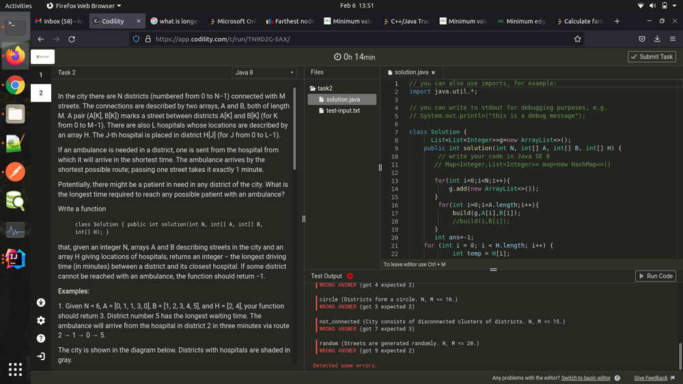Viewport: 683px width, 384px height.
Task: Click the red error icon beside Test Output
Action: point(350,276)
